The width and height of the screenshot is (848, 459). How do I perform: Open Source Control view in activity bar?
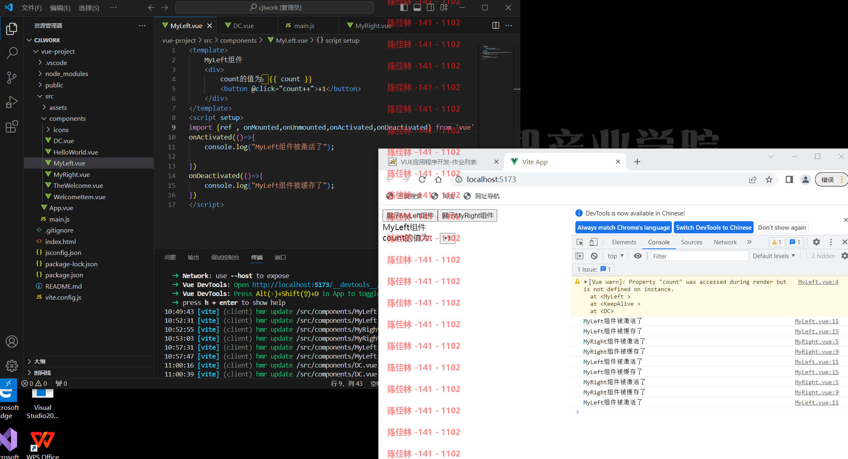[12, 77]
